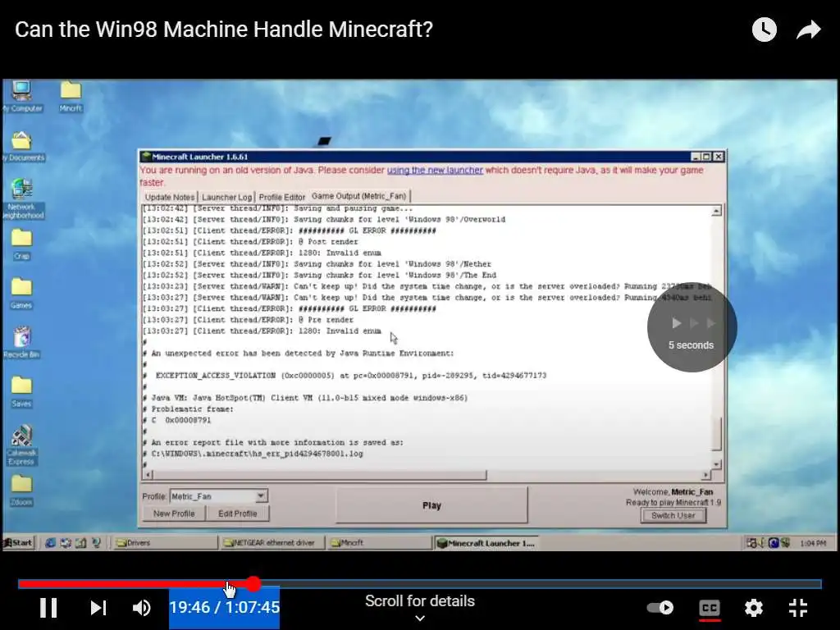
Task: Open the Recycle Bin icon
Action: coord(21,342)
